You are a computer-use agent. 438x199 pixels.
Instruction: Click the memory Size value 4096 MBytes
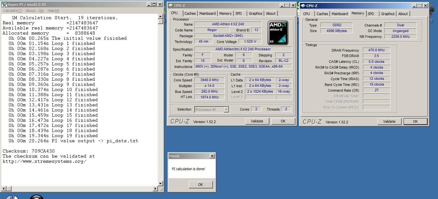click(x=337, y=31)
